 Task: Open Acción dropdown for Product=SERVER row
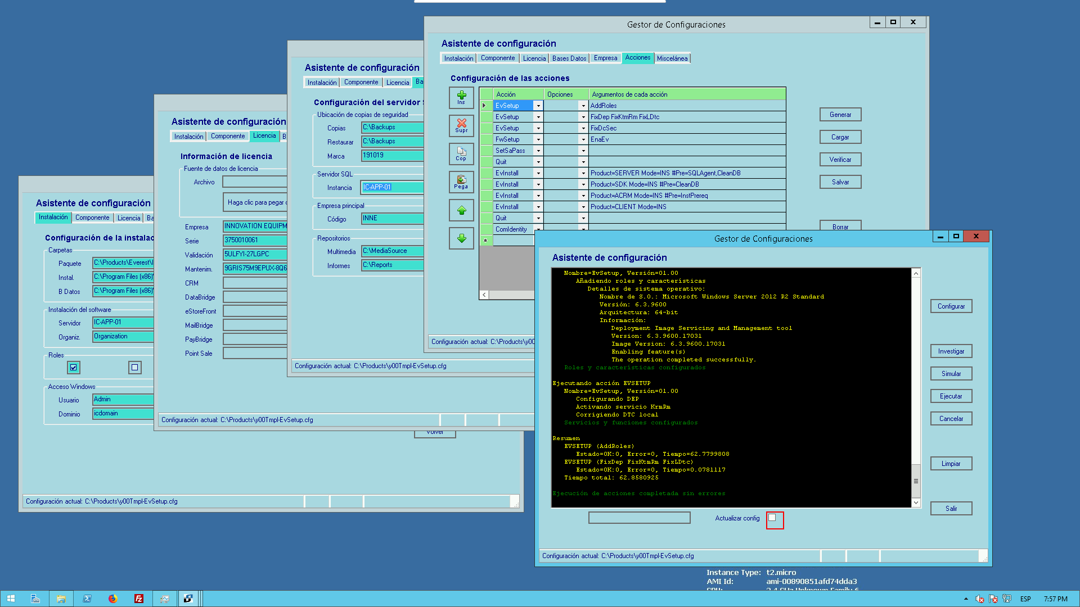pyautogui.click(x=538, y=173)
